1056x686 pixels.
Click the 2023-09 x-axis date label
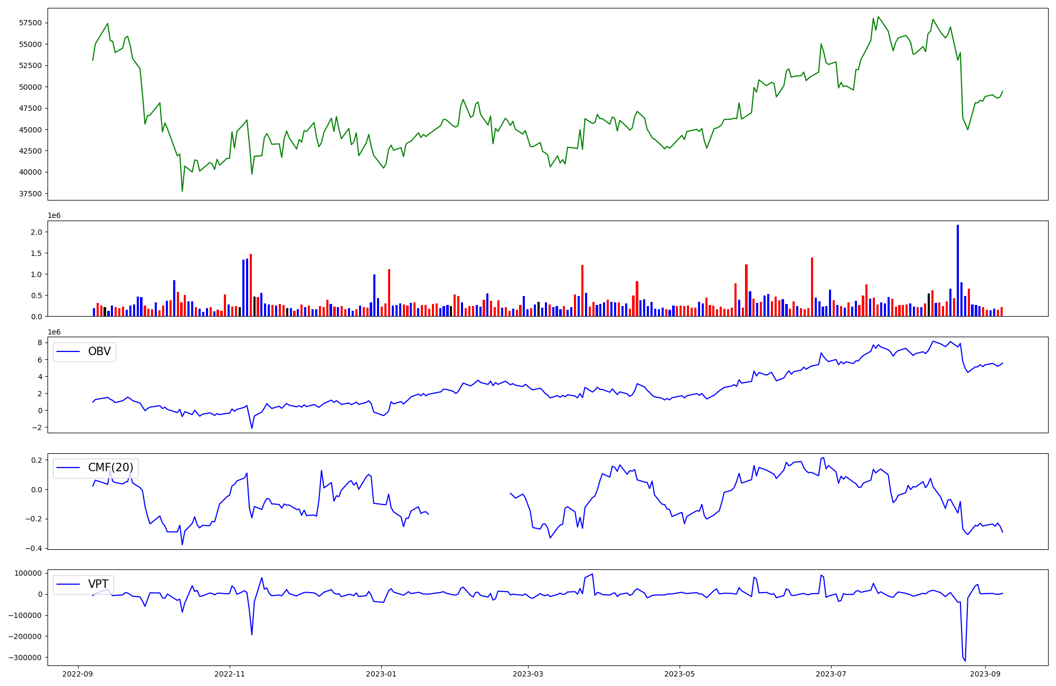(x=985, y=674)
